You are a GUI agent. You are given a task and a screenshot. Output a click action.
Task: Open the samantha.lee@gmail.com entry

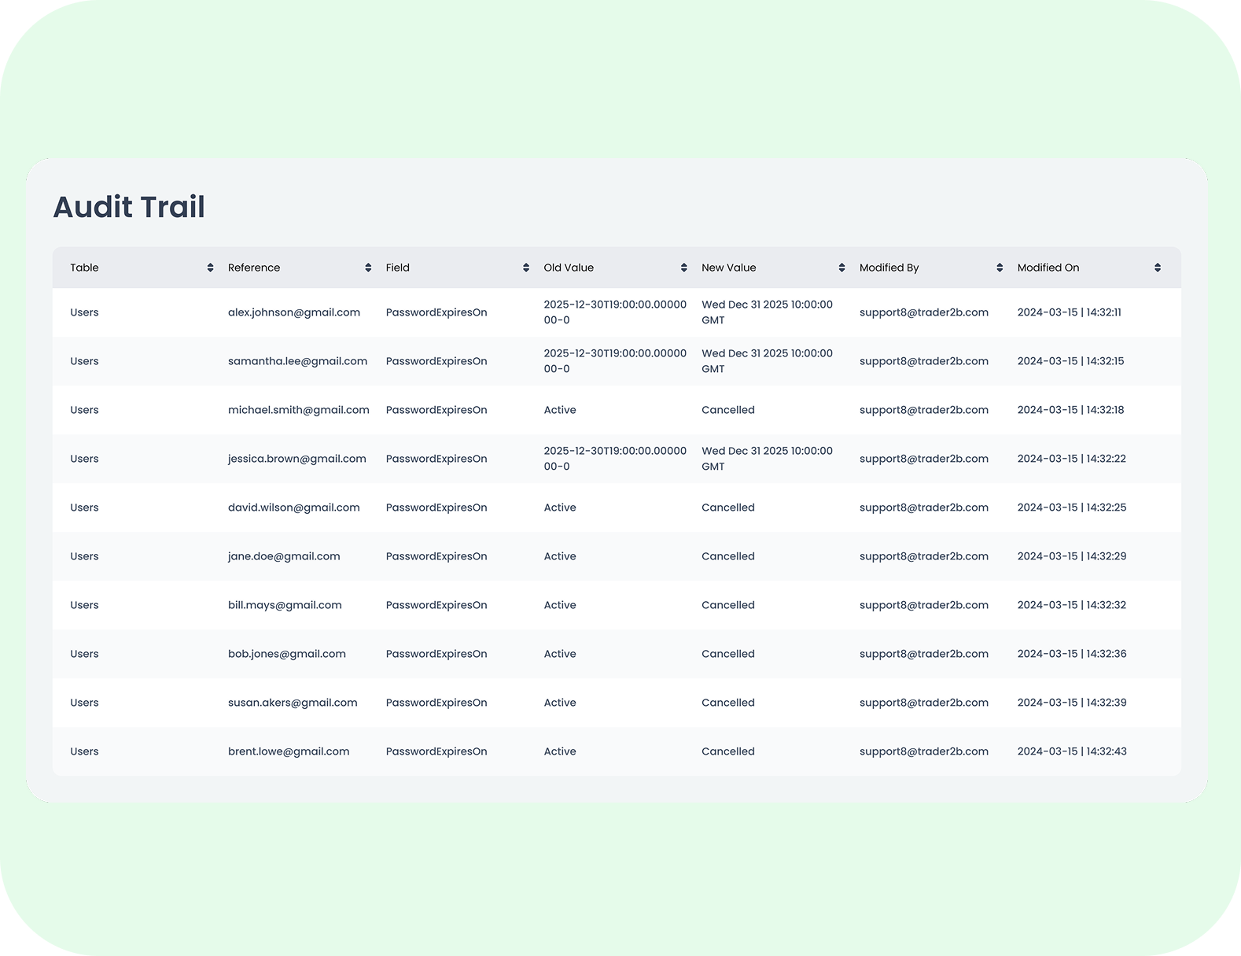tap(297, 361)
